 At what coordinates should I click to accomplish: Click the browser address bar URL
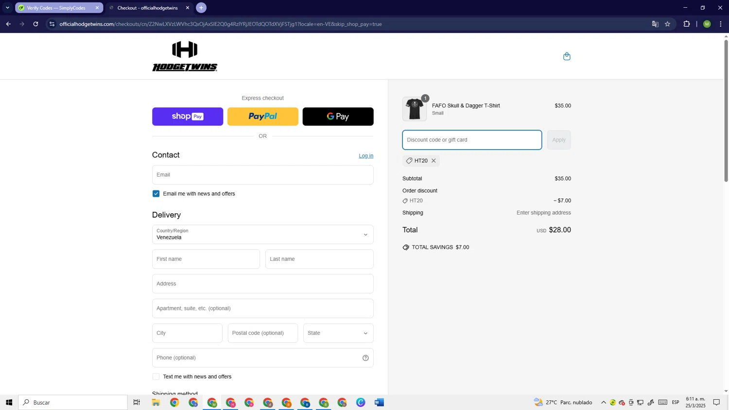pyautogui.click(x=221, y=24)
